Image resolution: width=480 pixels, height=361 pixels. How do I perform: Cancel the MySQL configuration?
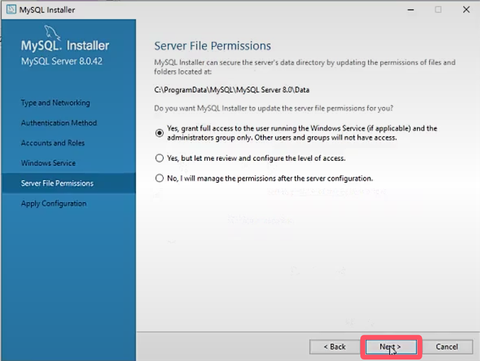[447, 347]
